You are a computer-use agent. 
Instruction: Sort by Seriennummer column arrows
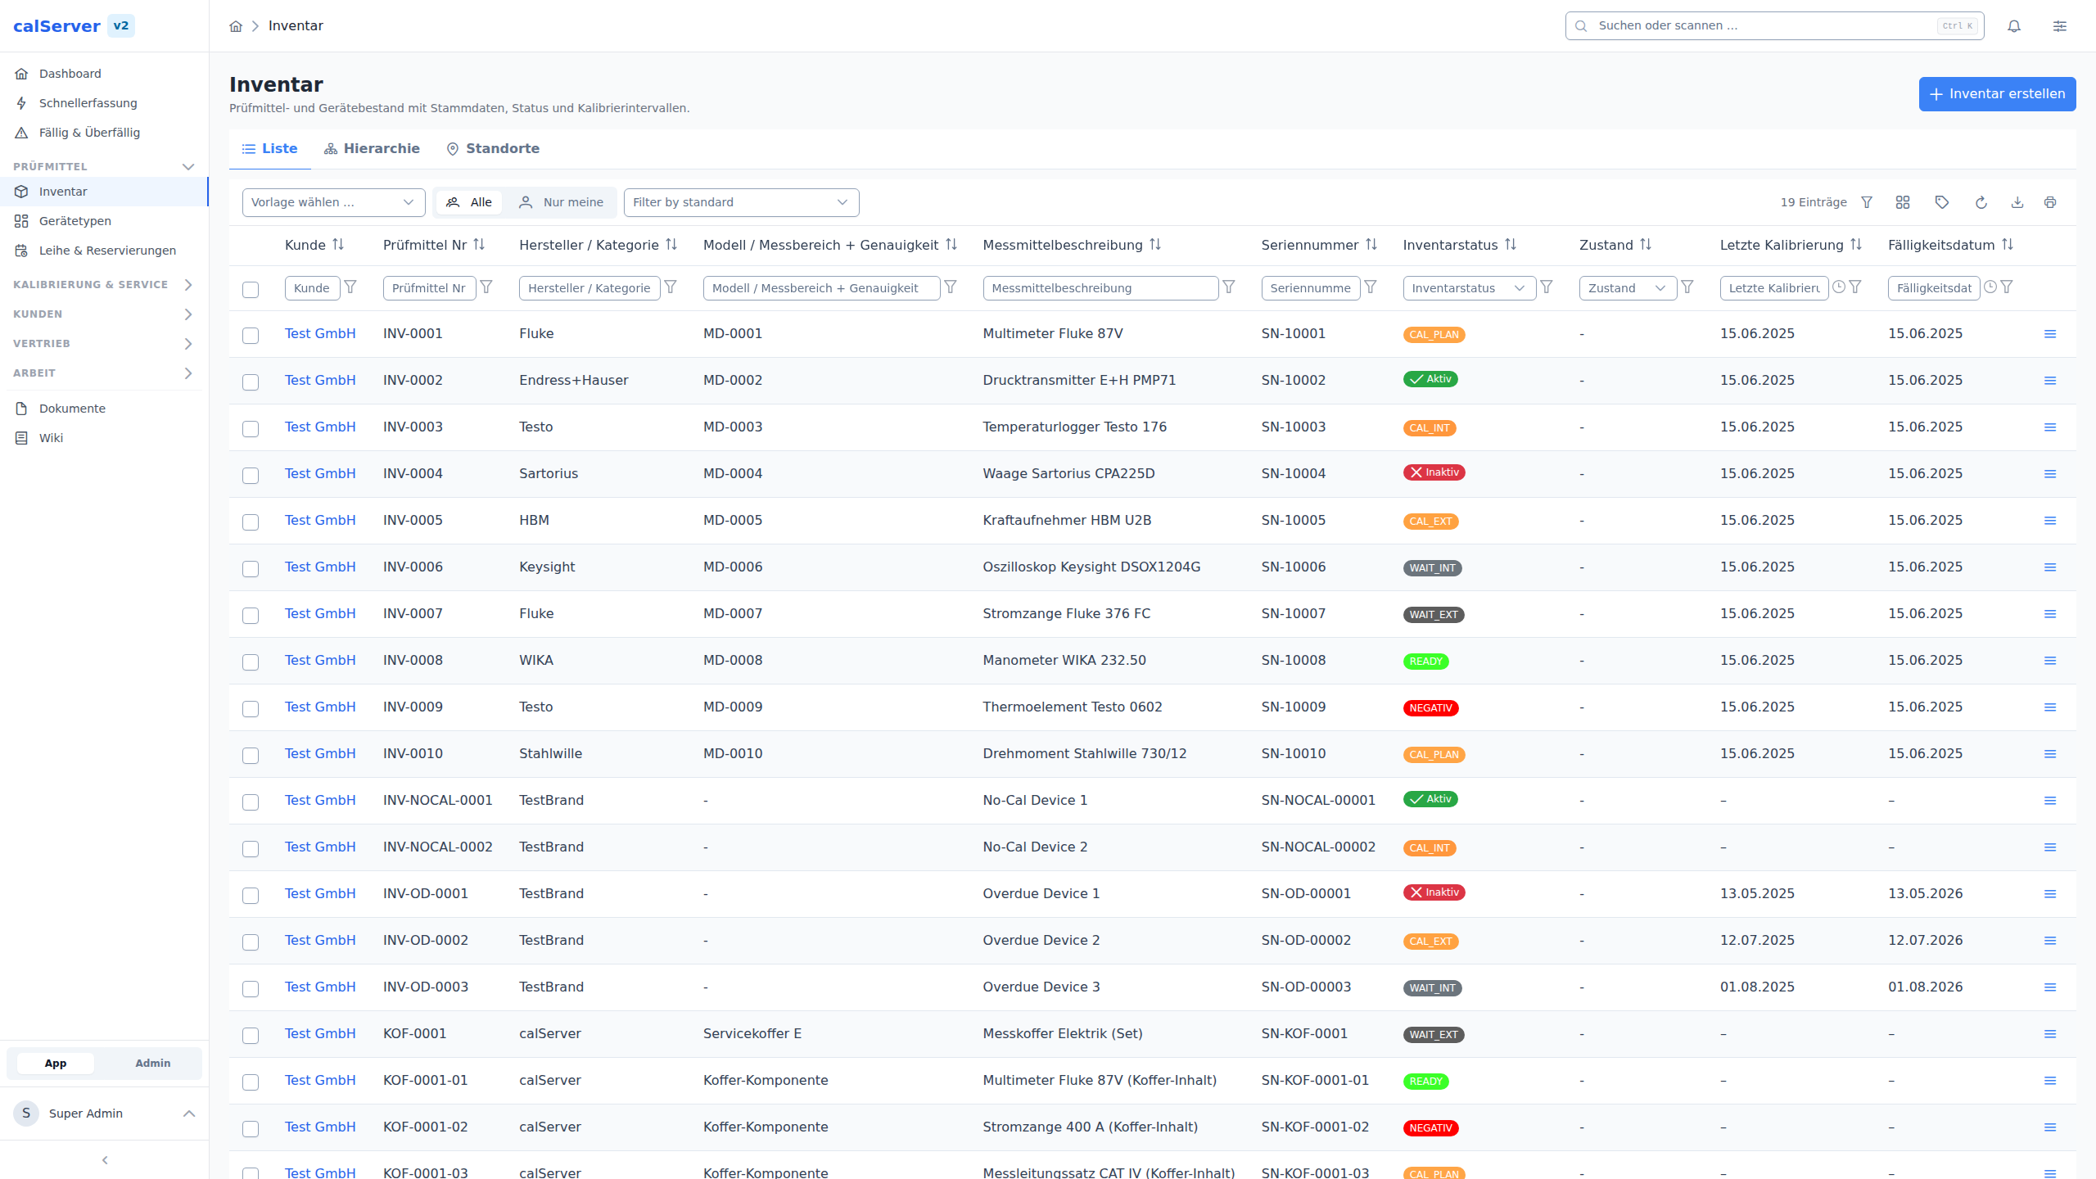tap(1371, 245)
